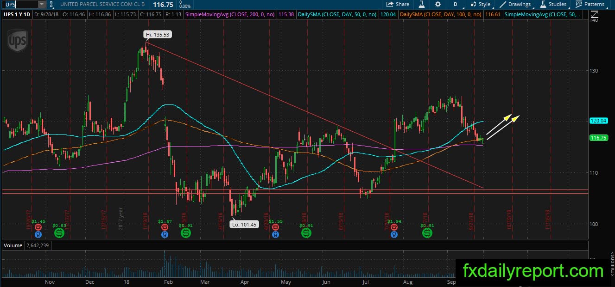Click the blue bulb icon beneath the $1.67 earnings marker
This screenshot has height=287, width=615.
[x=165, y=234]
